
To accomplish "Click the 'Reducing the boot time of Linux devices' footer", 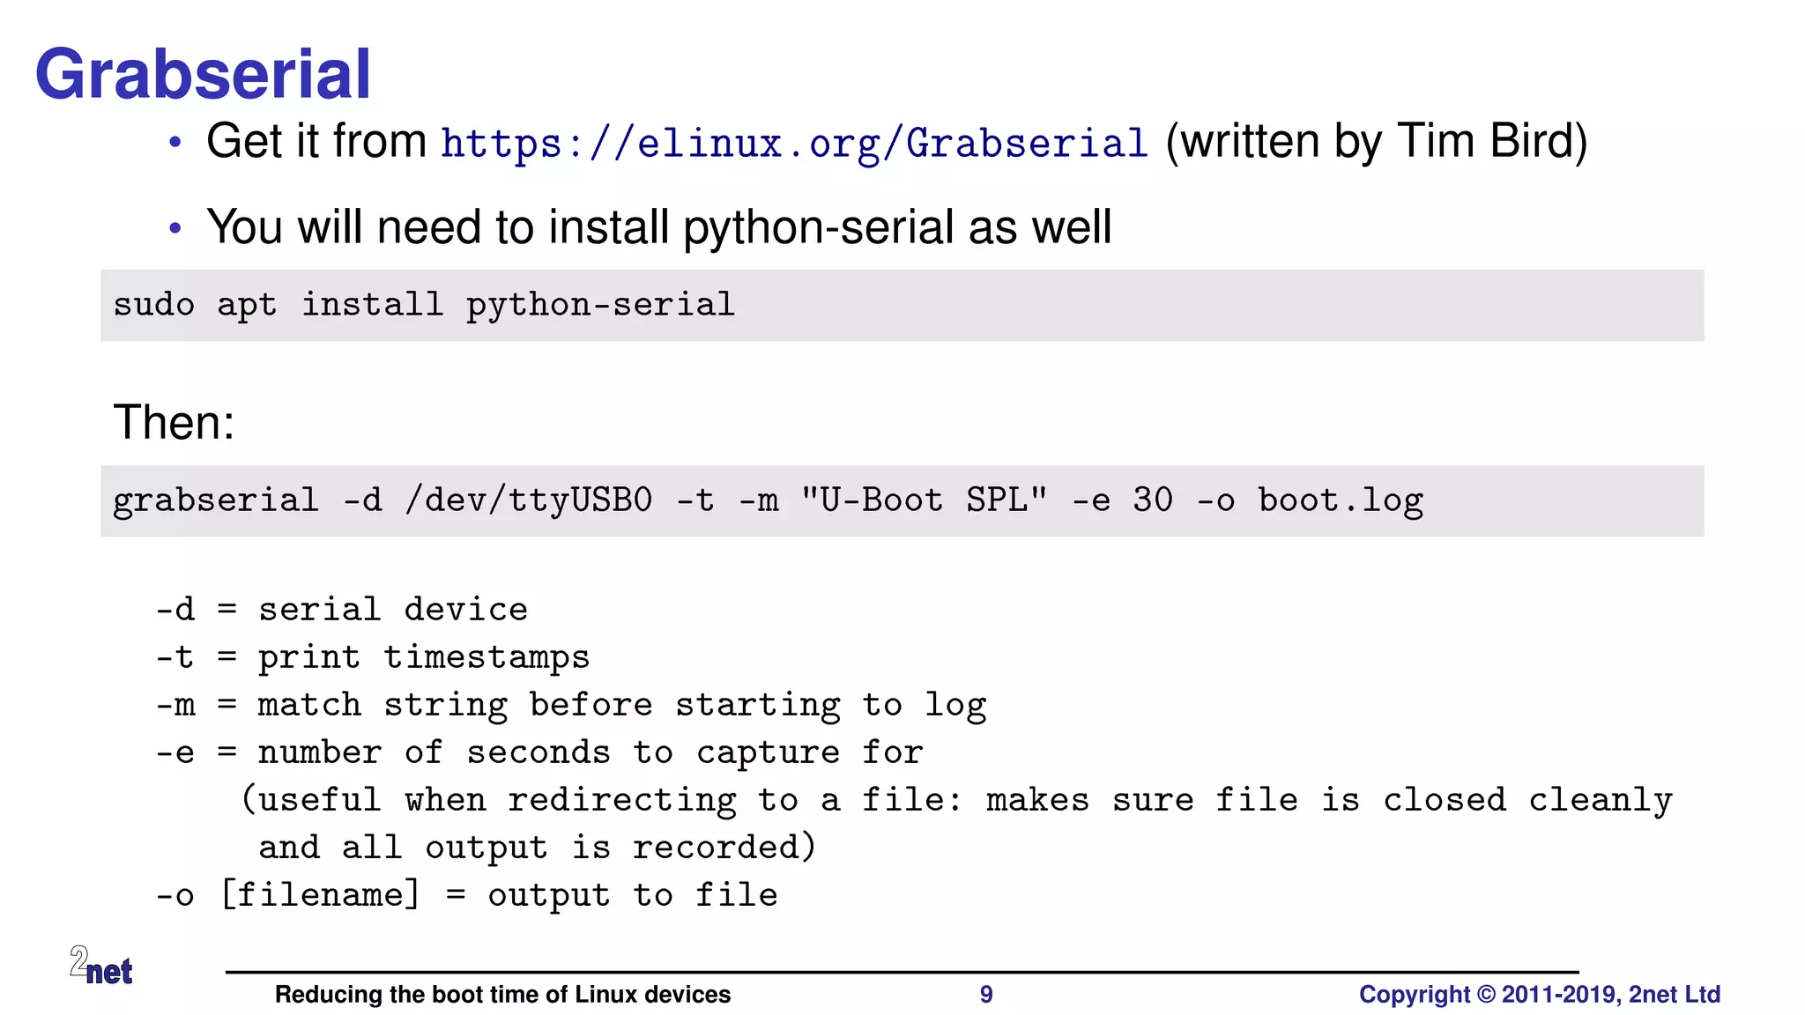I will [502, 994].
